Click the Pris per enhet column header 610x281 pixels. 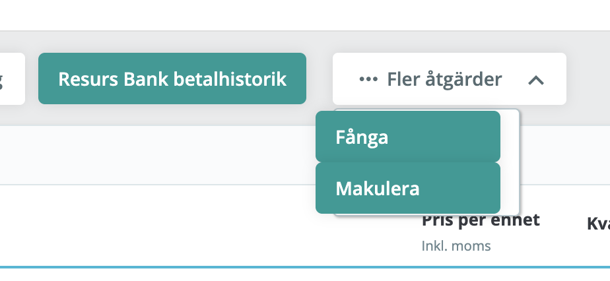[481, 221]
